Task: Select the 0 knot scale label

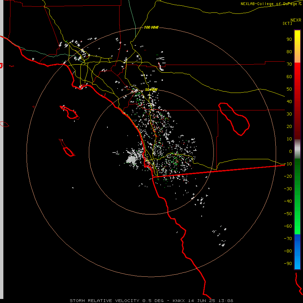Action: pyautogui.click(x=291, y=151)
